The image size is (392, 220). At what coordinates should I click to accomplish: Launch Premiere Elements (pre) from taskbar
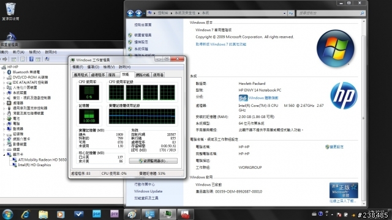pyautogui.click(x=115, y=214)
